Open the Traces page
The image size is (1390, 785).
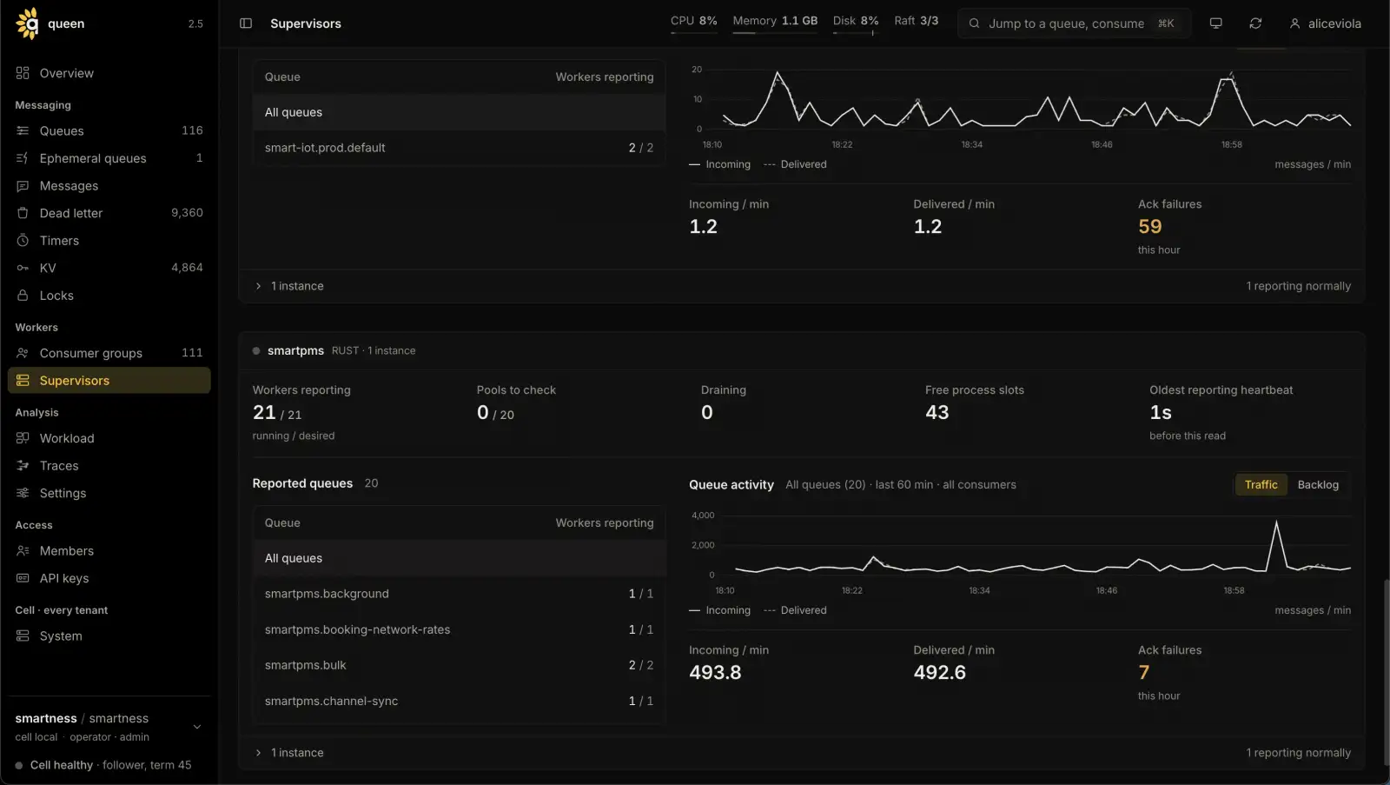coord(109,466)
